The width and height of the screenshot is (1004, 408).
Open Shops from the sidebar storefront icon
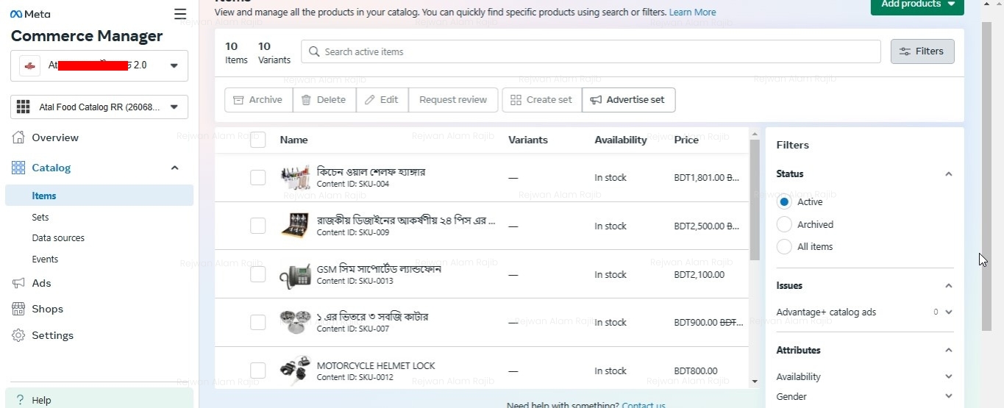pyautogui.click(x=18, y=309)
